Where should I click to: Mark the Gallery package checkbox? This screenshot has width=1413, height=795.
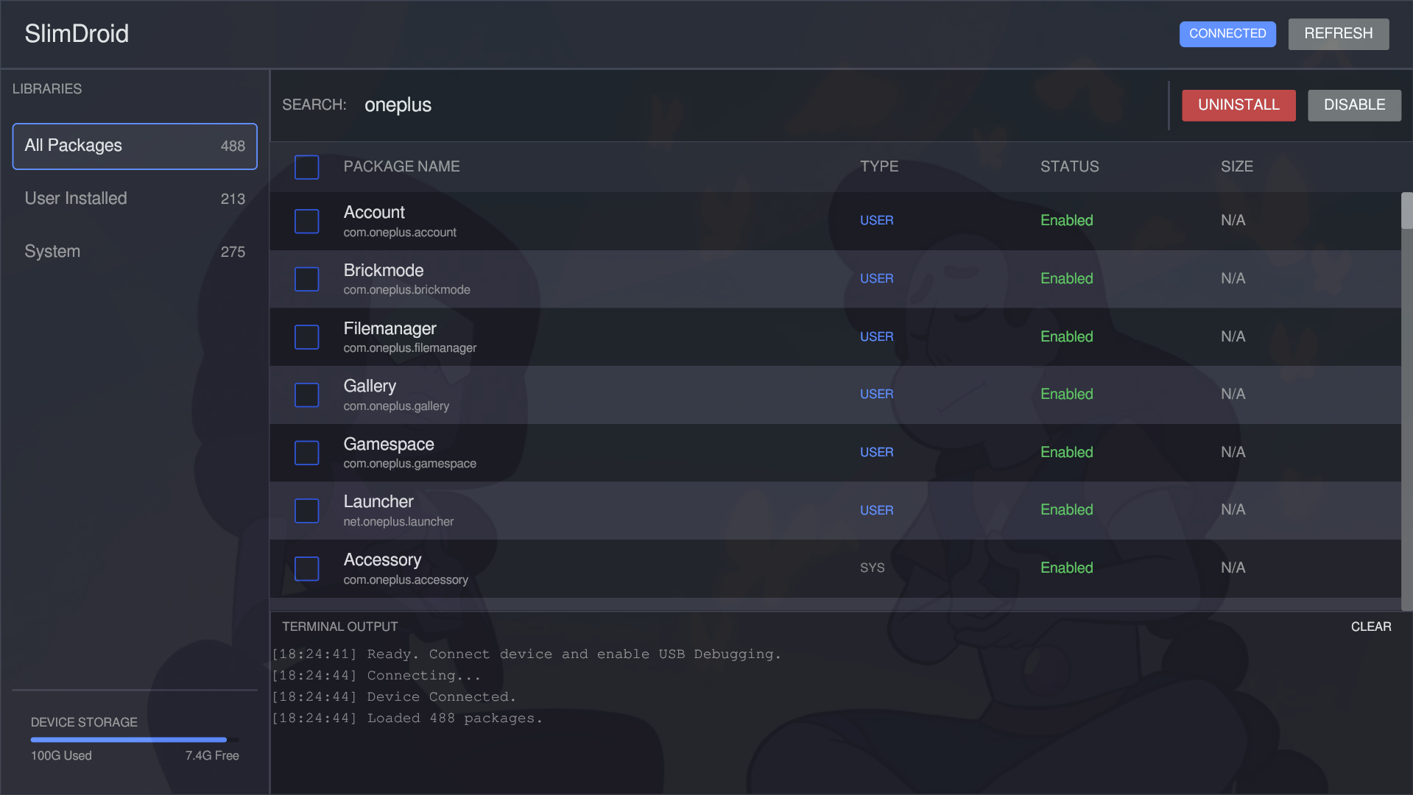point(306,395)
